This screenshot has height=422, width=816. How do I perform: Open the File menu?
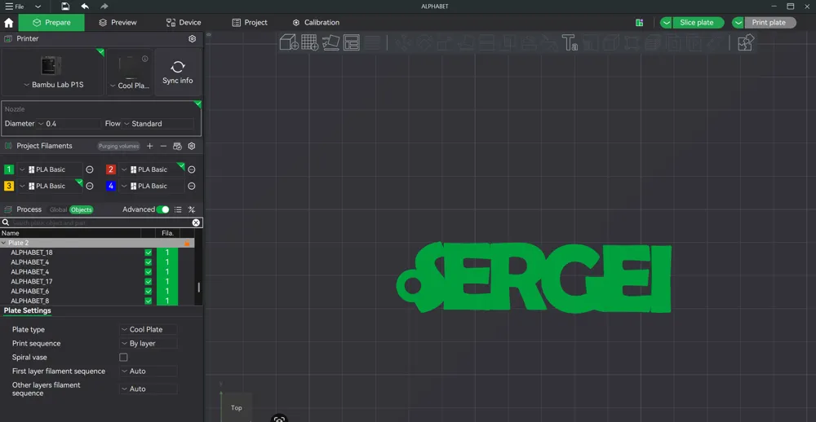15,7
